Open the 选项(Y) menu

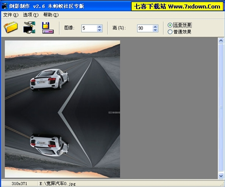coord(31,15)
